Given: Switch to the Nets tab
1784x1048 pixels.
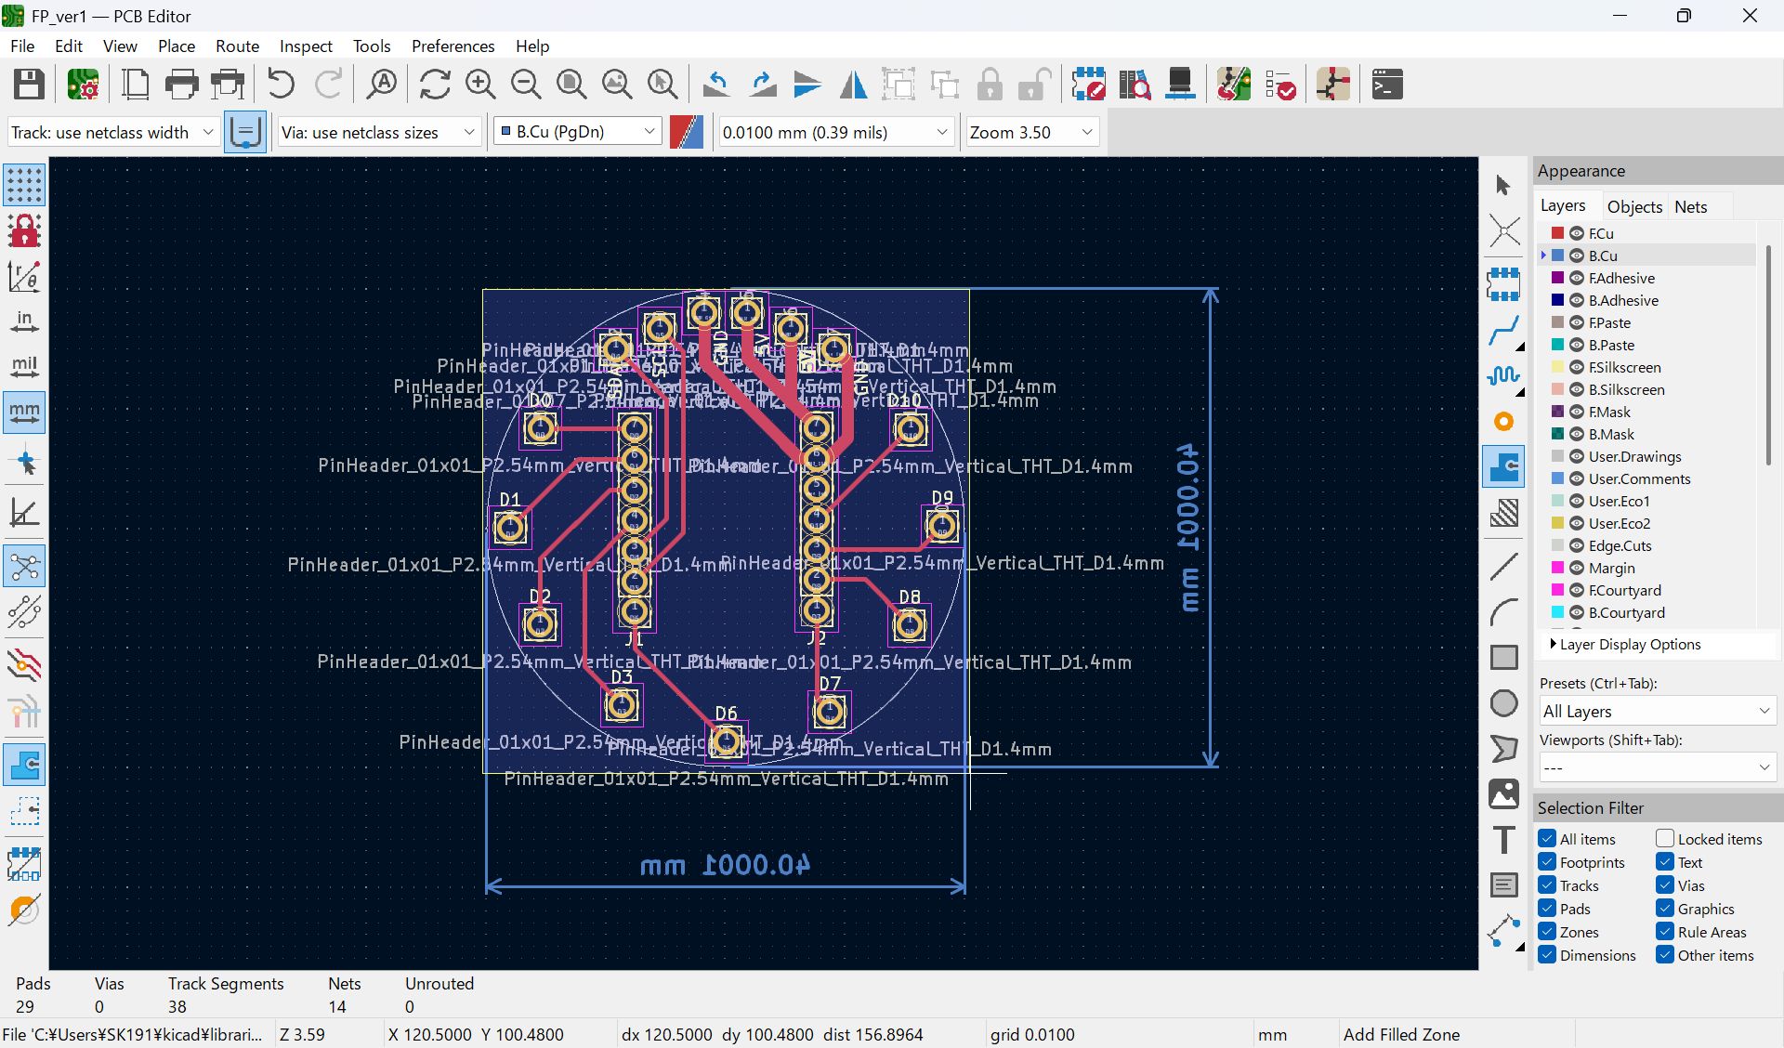Looking at the screenshot, I should [1690, 206].
